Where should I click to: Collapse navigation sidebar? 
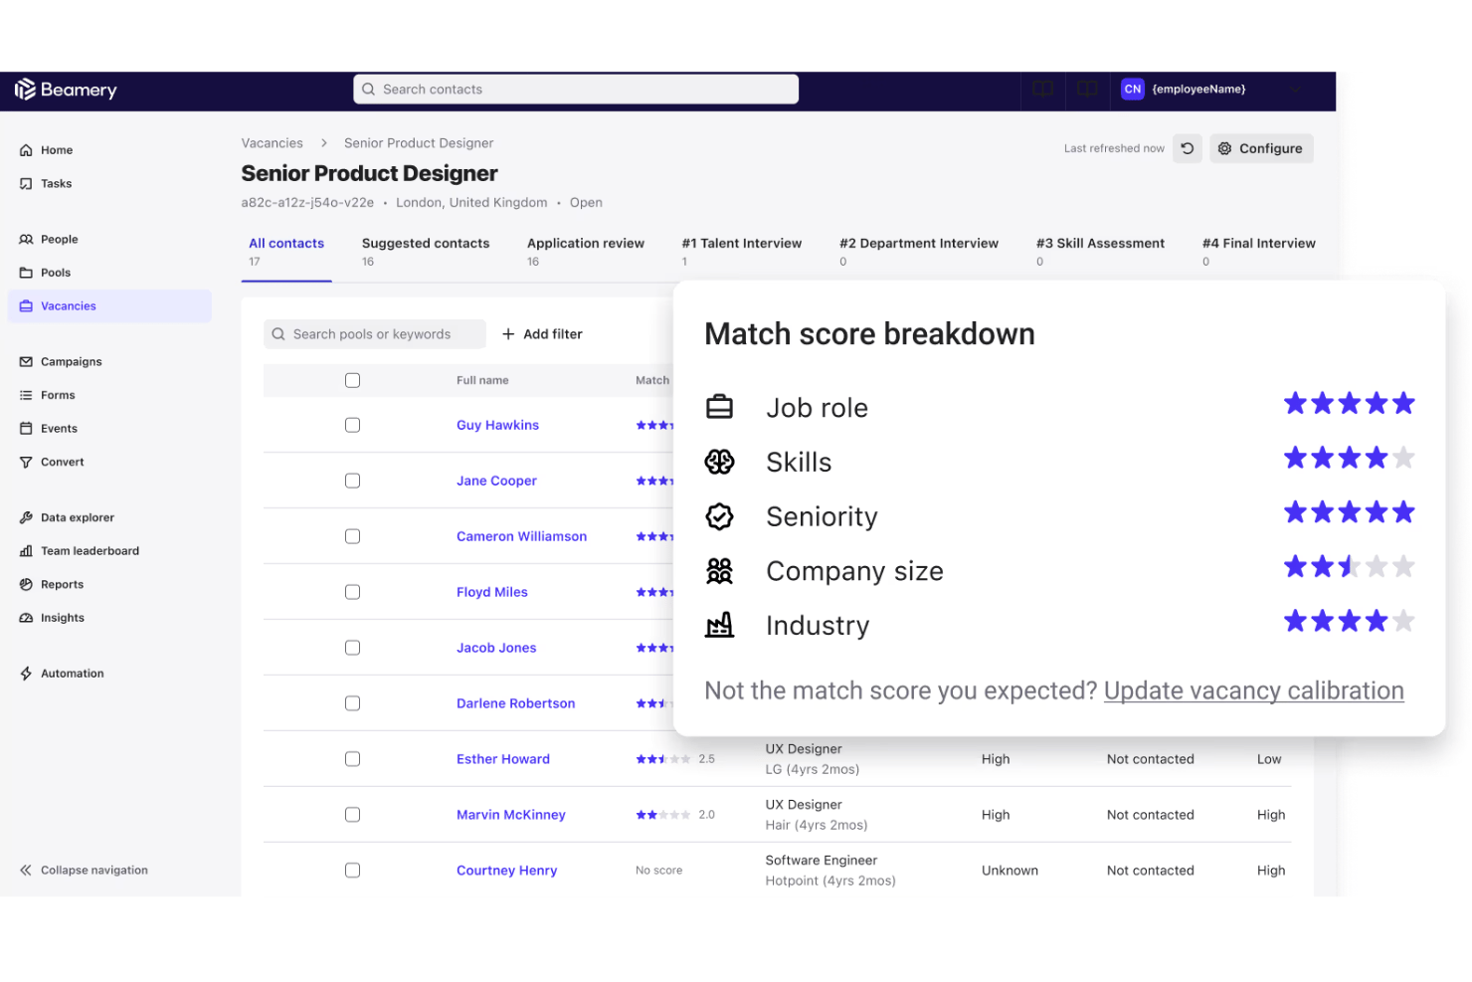(x=84, y=871)
